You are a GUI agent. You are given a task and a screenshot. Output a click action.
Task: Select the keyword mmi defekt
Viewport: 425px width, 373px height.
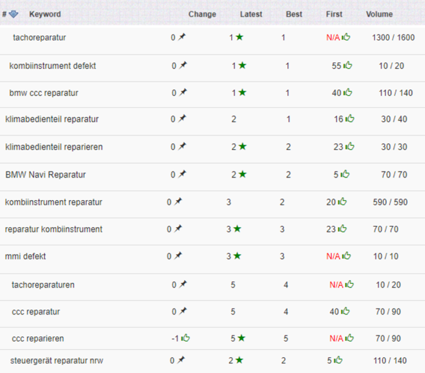pyautogui.click(x=25, y=256)
